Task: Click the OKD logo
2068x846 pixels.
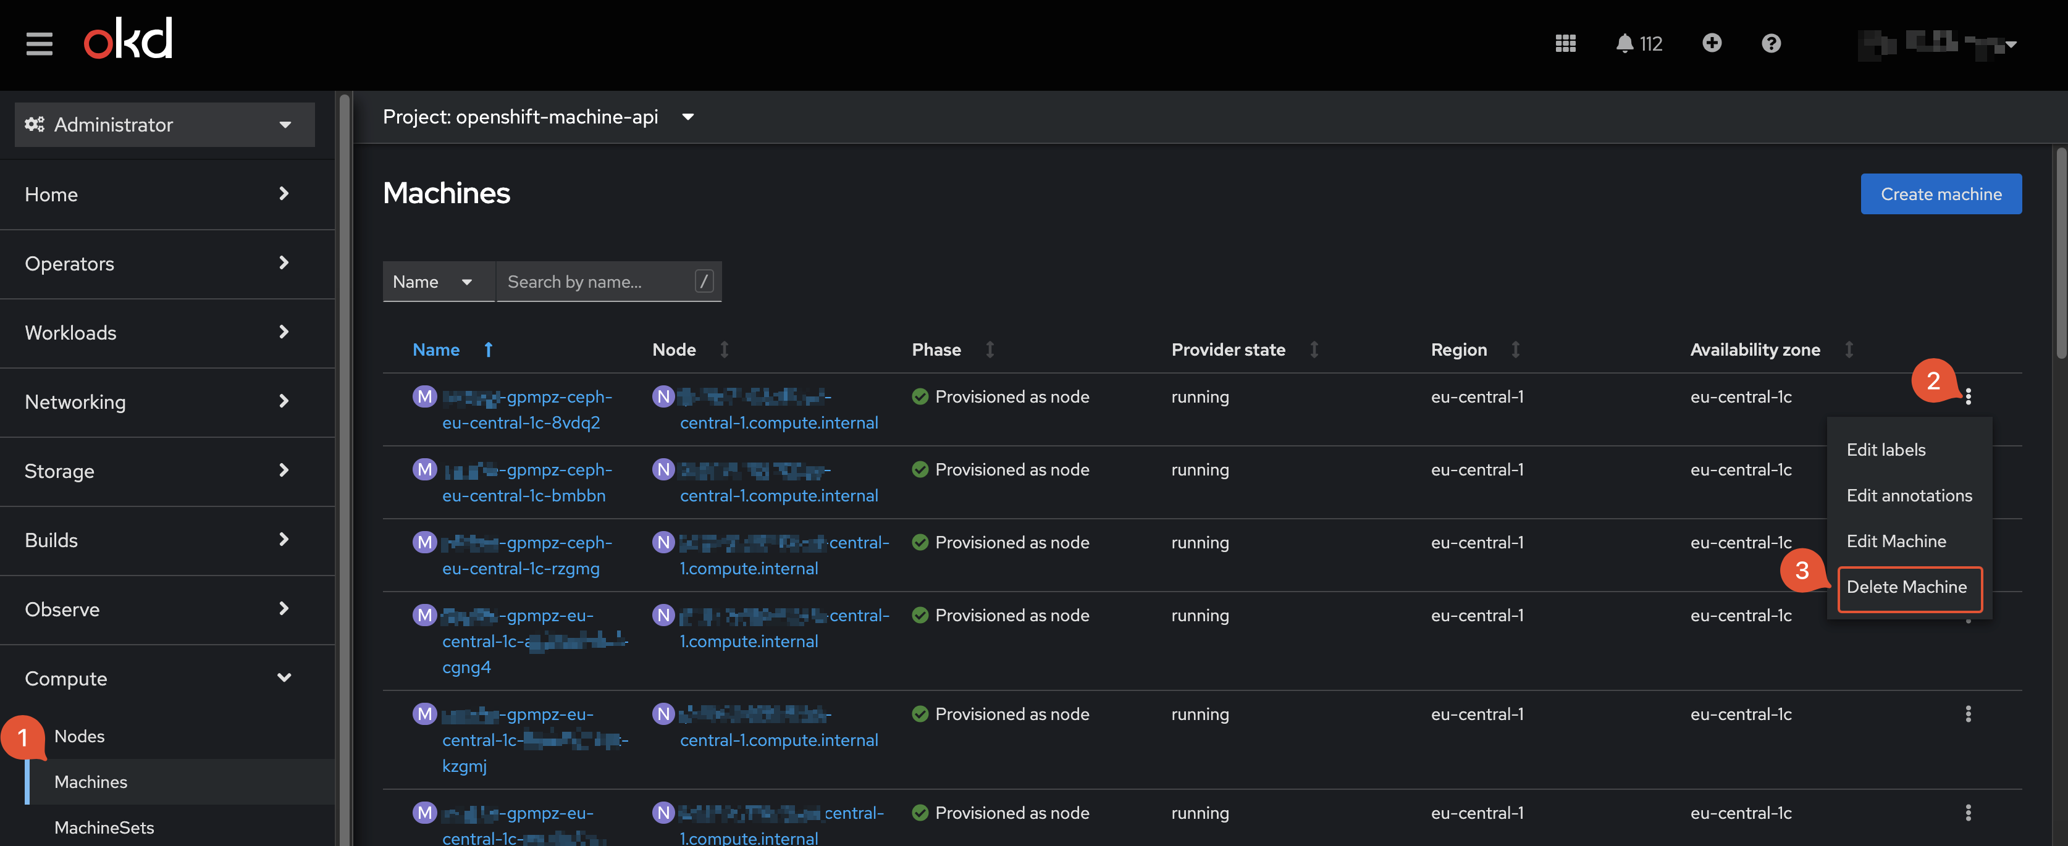Action: 128,38
